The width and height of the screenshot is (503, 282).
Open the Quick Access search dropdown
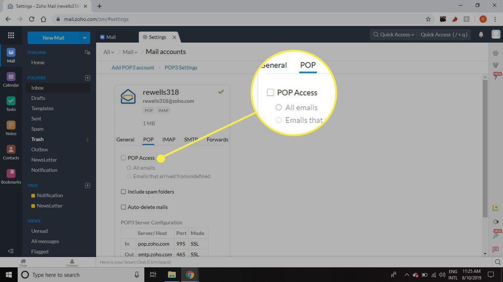click(x=394, y=35)
